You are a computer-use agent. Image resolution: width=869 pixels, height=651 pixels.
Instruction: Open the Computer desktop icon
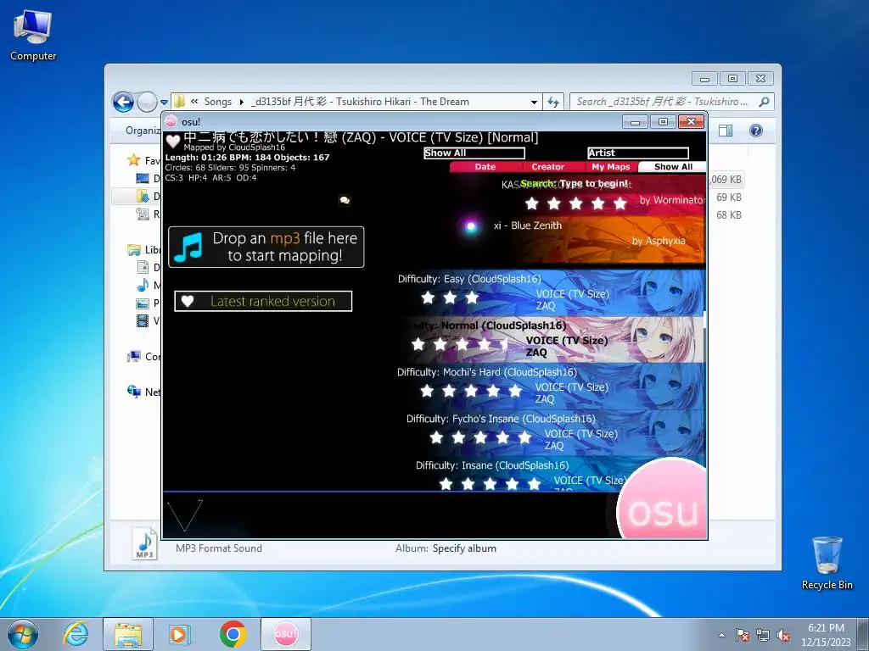point(33,36)
